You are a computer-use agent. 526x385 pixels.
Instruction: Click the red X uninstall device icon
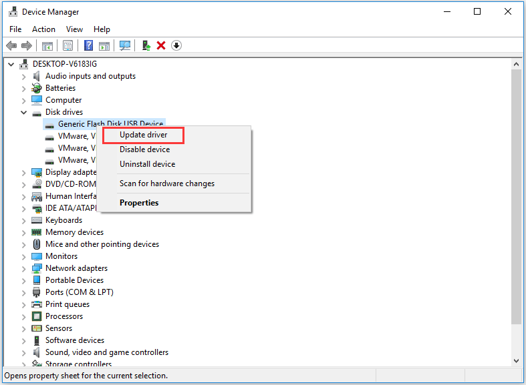161,45
